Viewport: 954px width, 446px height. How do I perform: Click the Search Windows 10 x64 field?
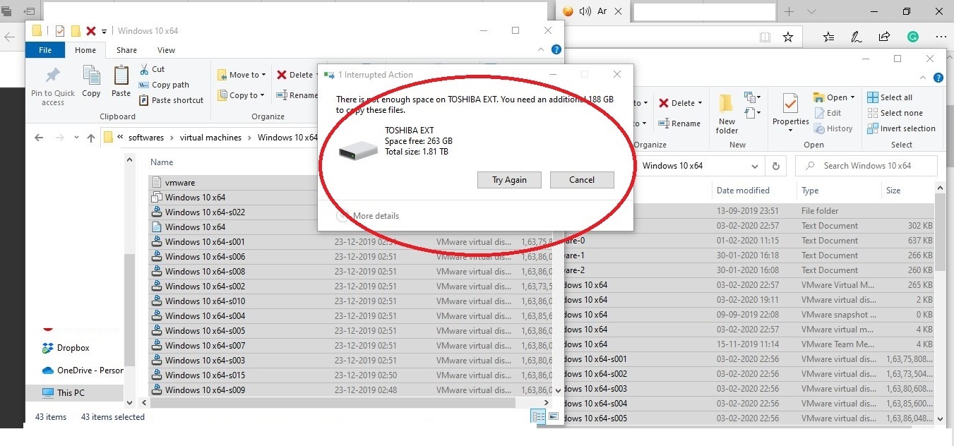click(866, 166)
